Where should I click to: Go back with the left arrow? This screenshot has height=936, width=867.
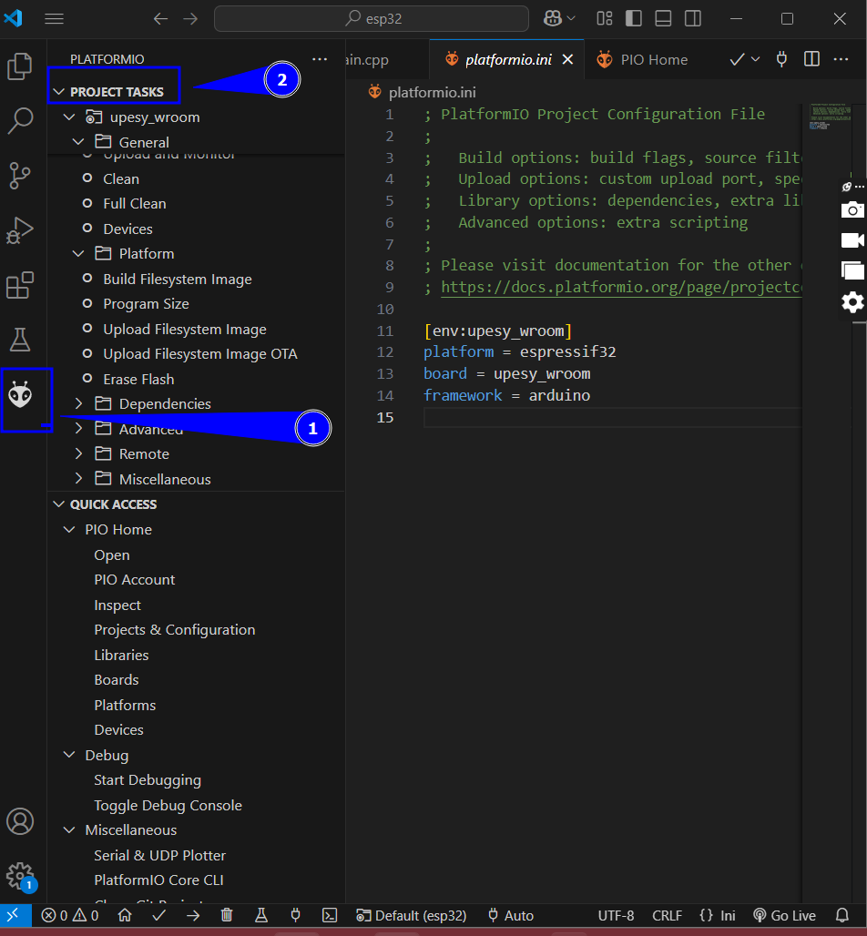[x=160, y=18]
